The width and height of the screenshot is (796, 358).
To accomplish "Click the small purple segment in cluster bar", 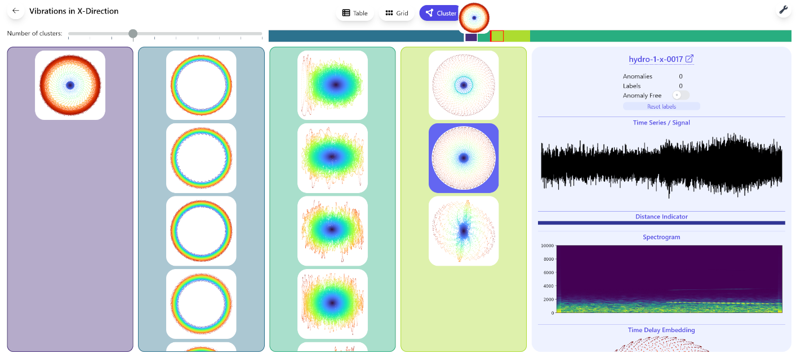I will [471, 38].
